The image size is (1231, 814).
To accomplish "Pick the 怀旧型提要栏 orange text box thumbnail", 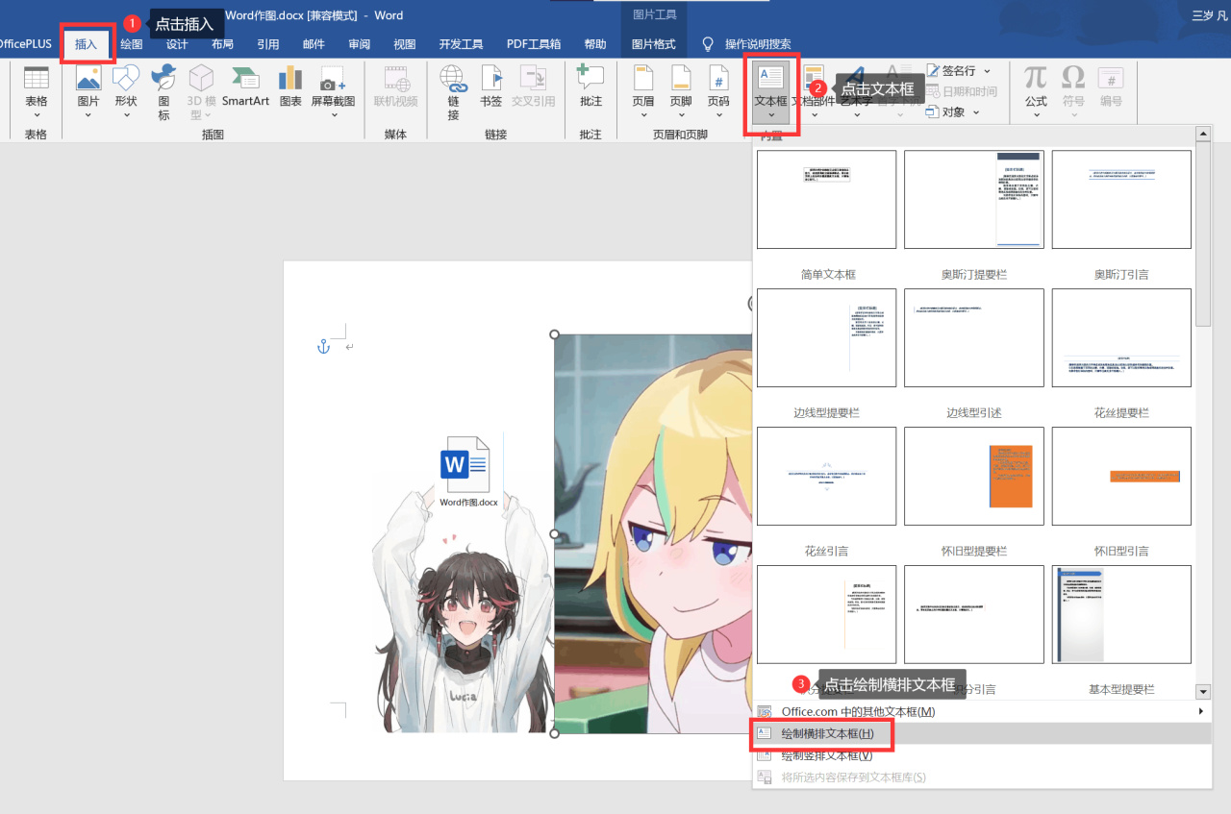I will [974, 476].
